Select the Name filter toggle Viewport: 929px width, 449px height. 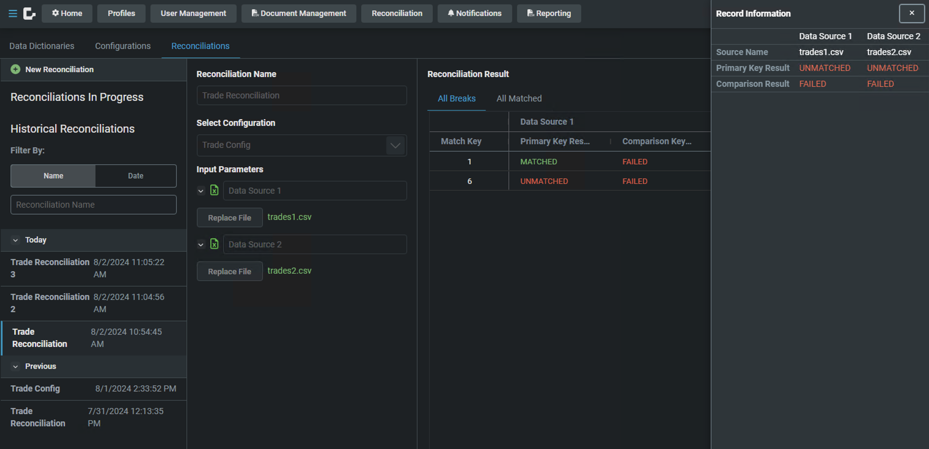pyautogui.click(x=53, y=176)
